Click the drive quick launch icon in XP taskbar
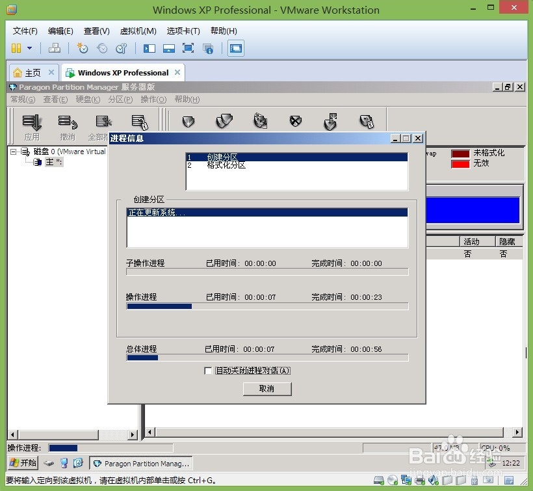Viewport: 533px width, 491px height. click(x=49, y=463)
